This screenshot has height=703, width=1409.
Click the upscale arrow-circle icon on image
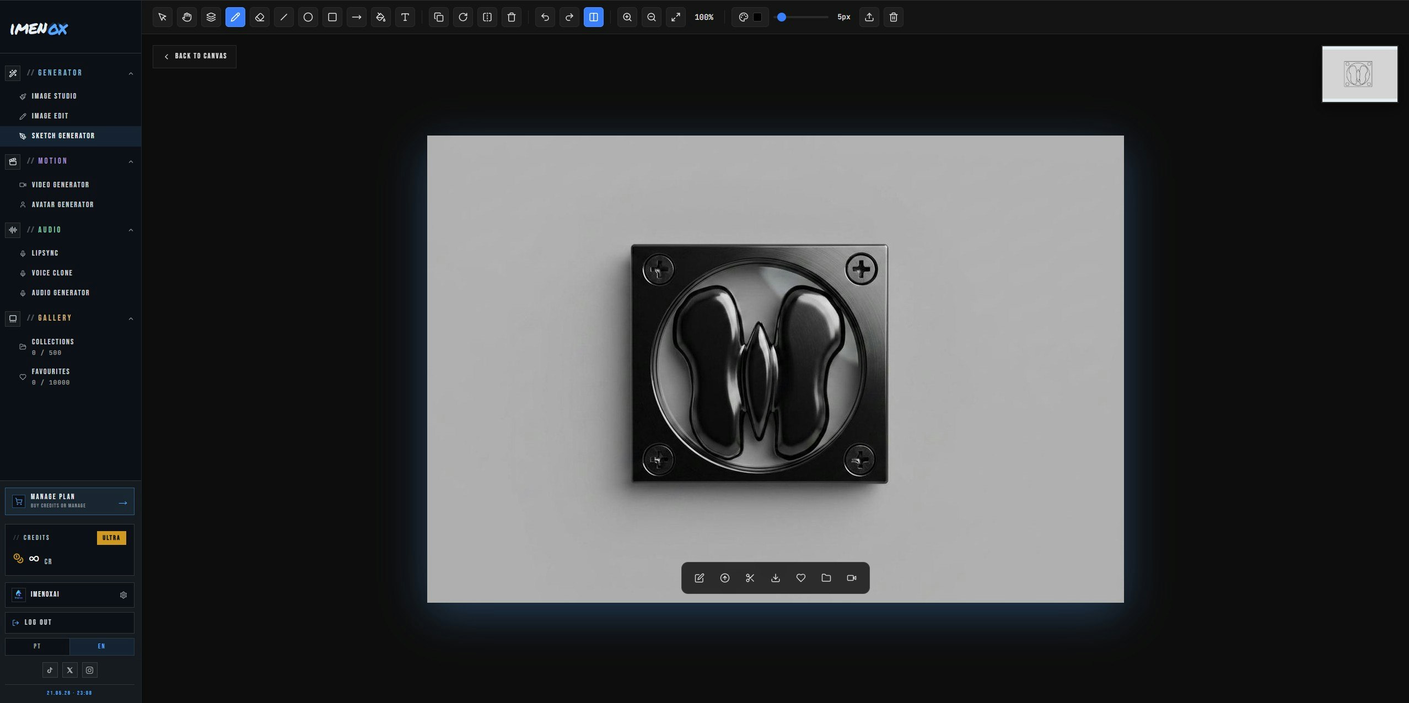725,578
